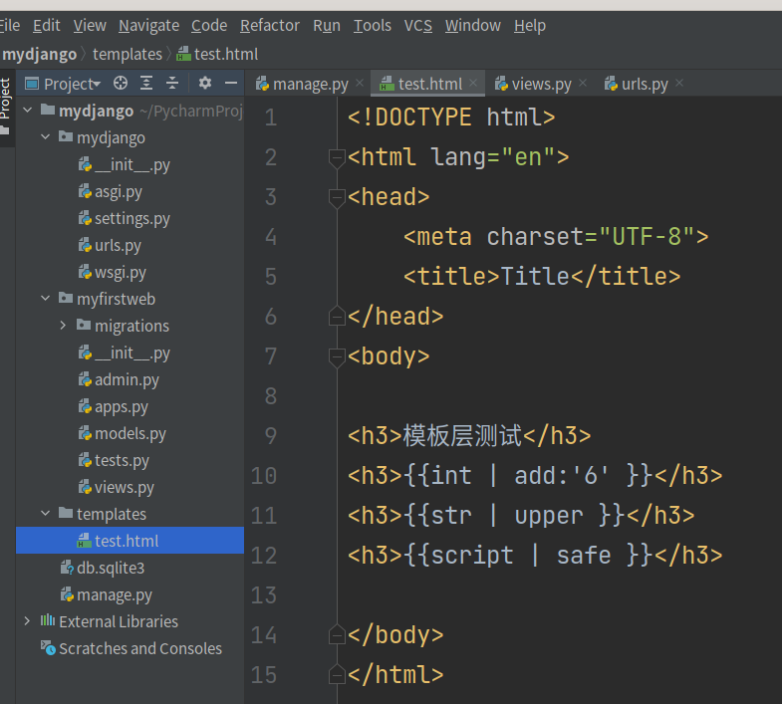Open the Navigate menu

pos(149,26)
